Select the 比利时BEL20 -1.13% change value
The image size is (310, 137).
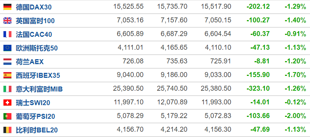pos(296,129)
